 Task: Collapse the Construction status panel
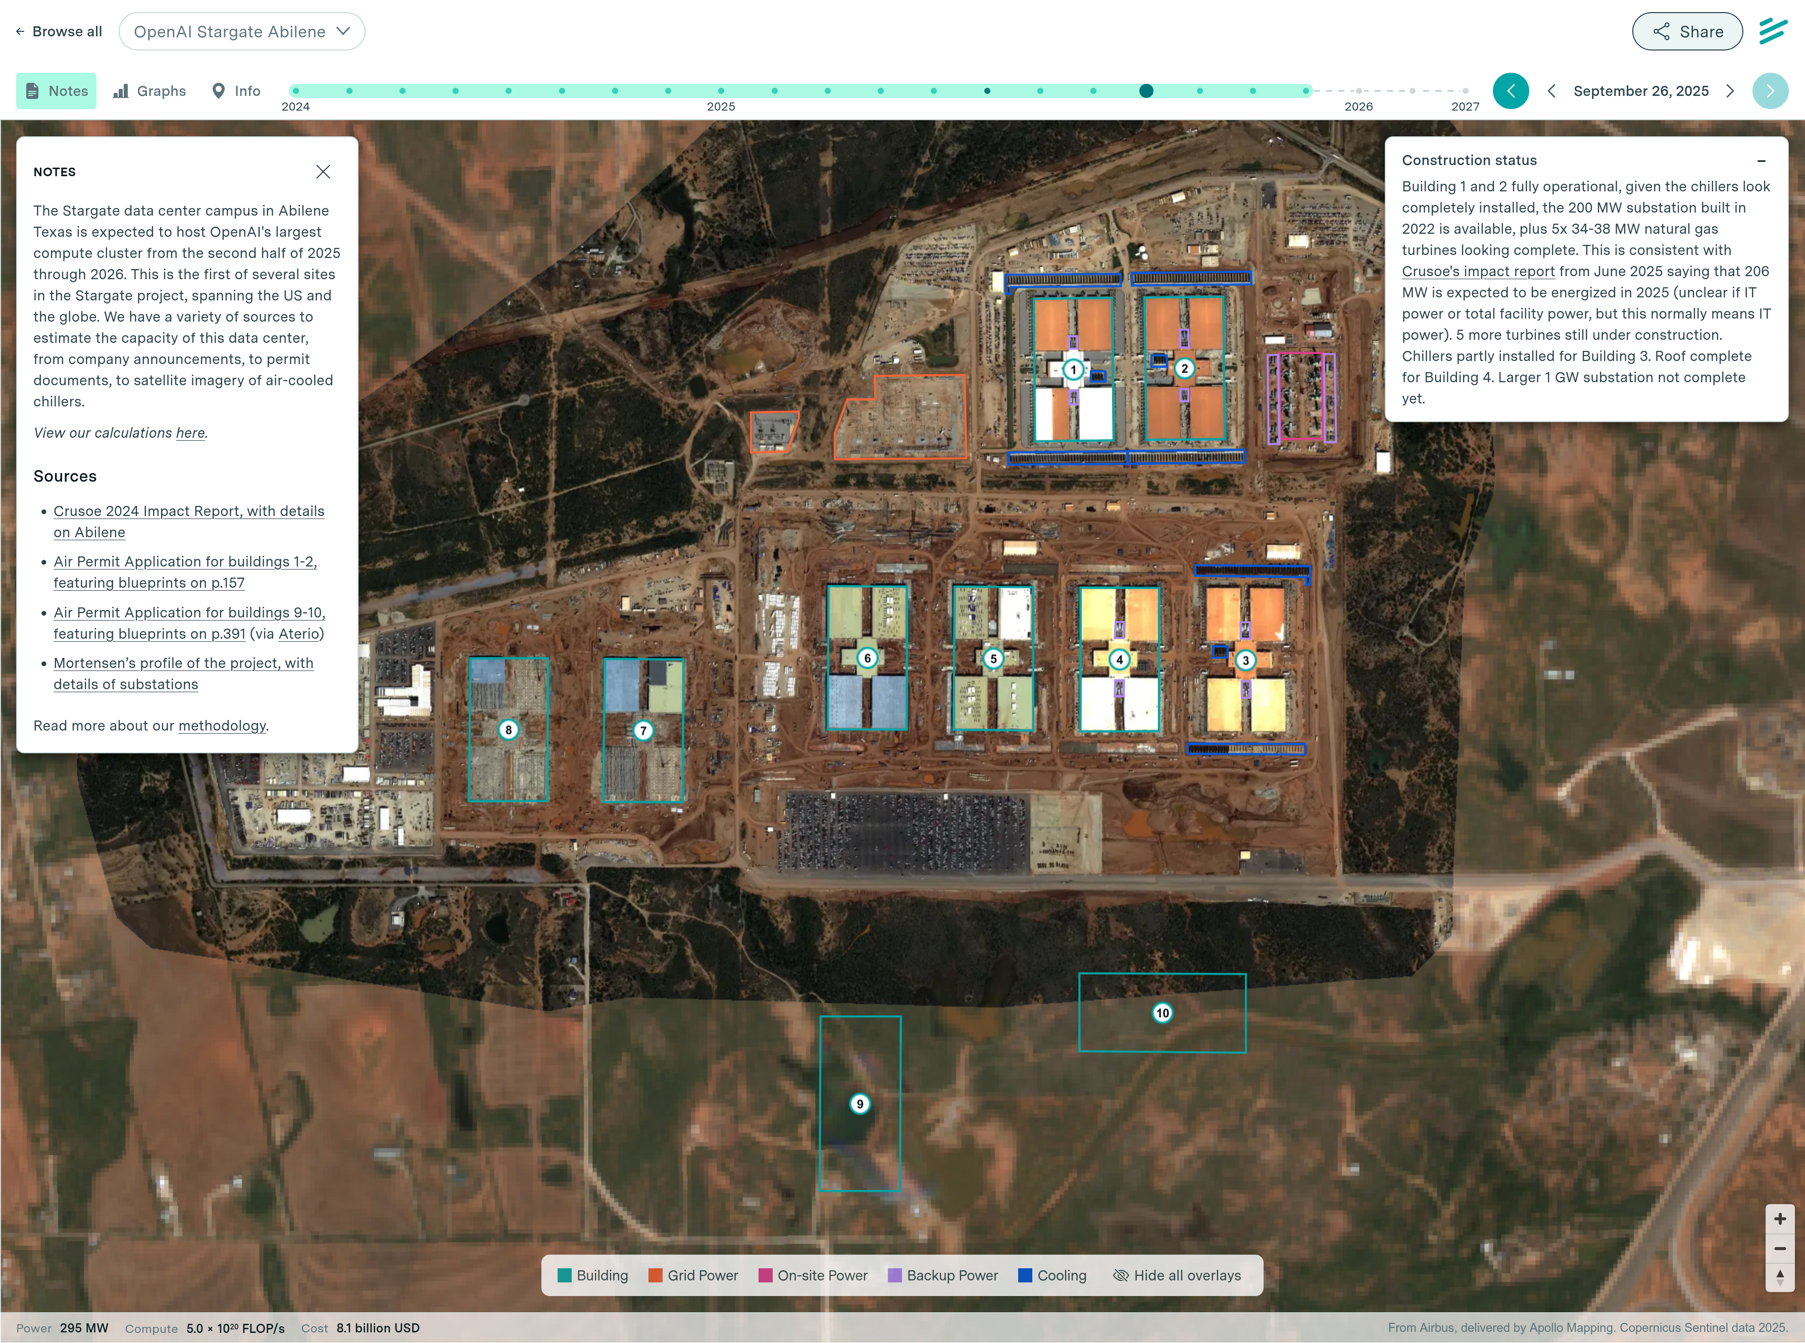[x=1761, y=161]
